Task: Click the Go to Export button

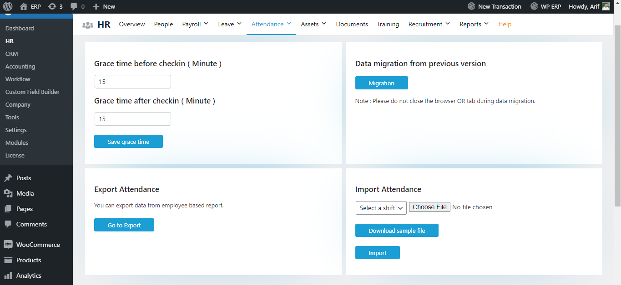Action: pos(124,225)
